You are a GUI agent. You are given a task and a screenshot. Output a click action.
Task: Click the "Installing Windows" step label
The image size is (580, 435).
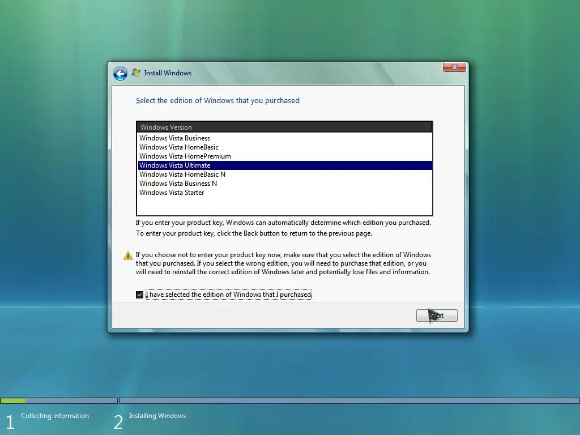157,416
